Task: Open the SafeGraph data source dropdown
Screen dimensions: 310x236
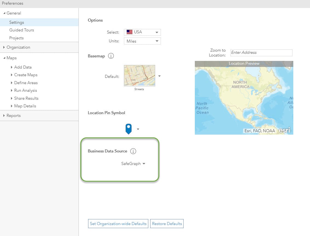Action: coord(144,164)
